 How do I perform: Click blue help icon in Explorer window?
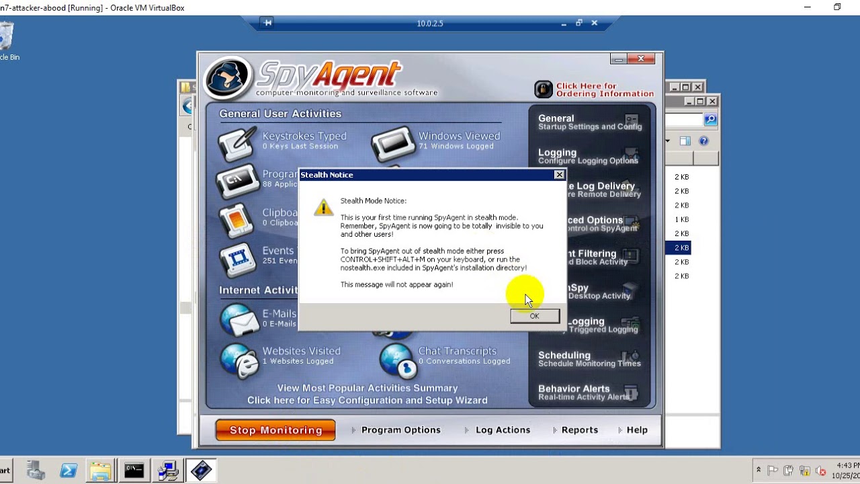point(703,141)
